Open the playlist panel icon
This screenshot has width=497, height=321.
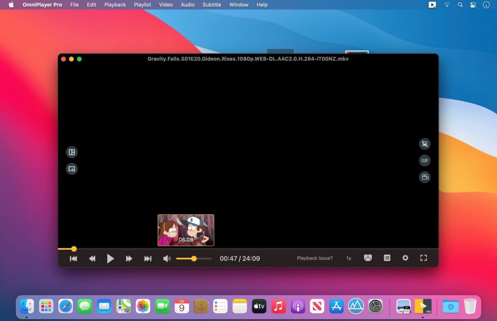[71, 152]
